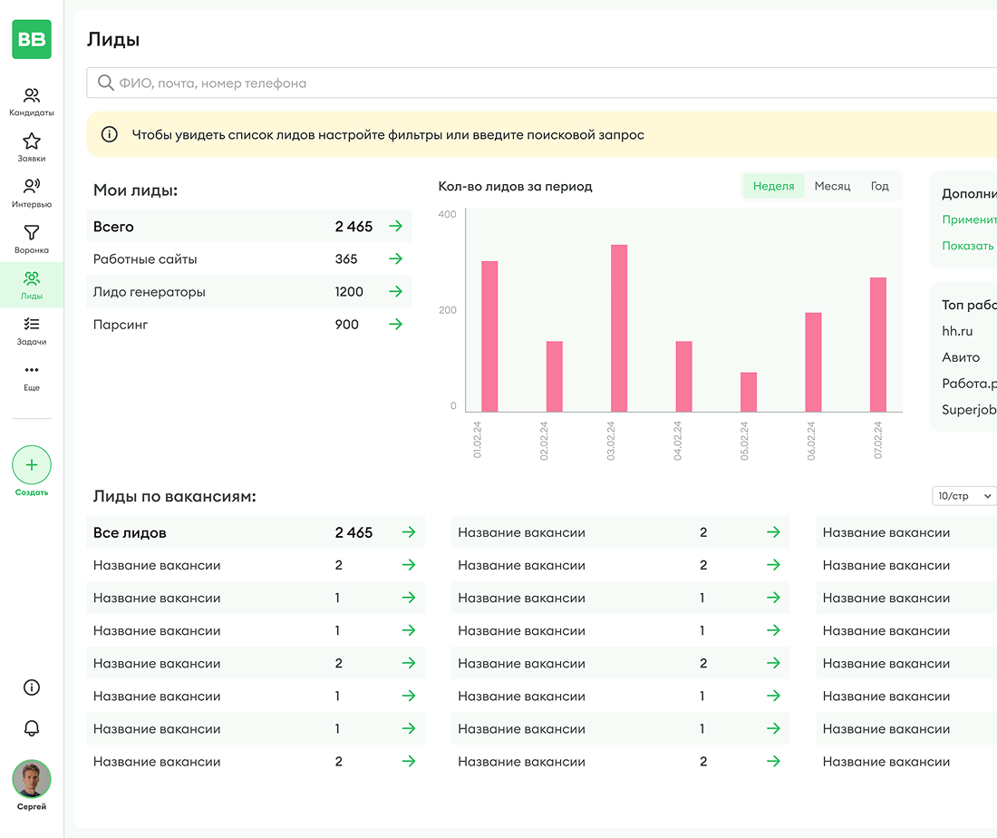
Task: Open the Лидо генераторы row arrow
Action: pos(395,291)
